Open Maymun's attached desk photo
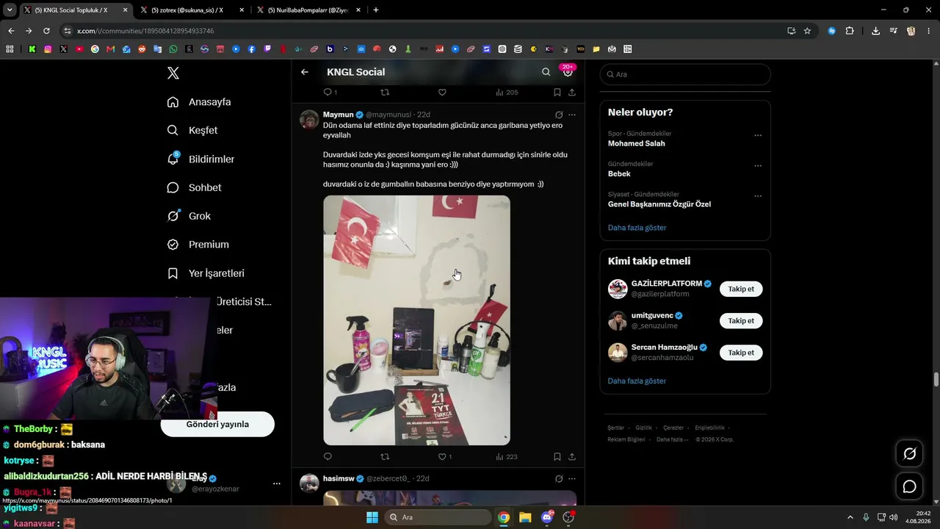The height and width of the screenshot is (529, 940). click(x=416, y=320)
